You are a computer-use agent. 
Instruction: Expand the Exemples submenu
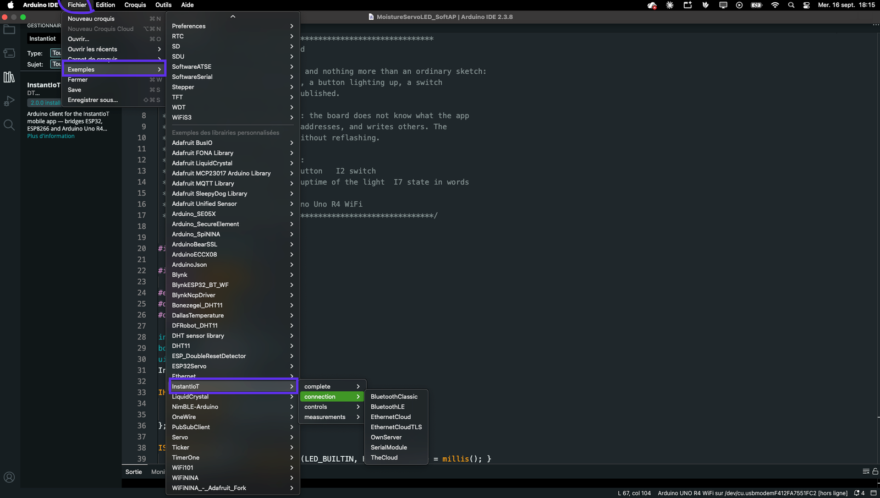(x=114, y=69)
